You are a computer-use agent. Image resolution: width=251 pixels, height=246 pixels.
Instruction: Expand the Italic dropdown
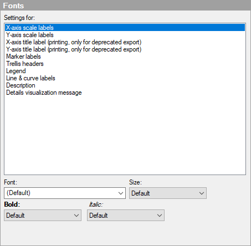126,215
